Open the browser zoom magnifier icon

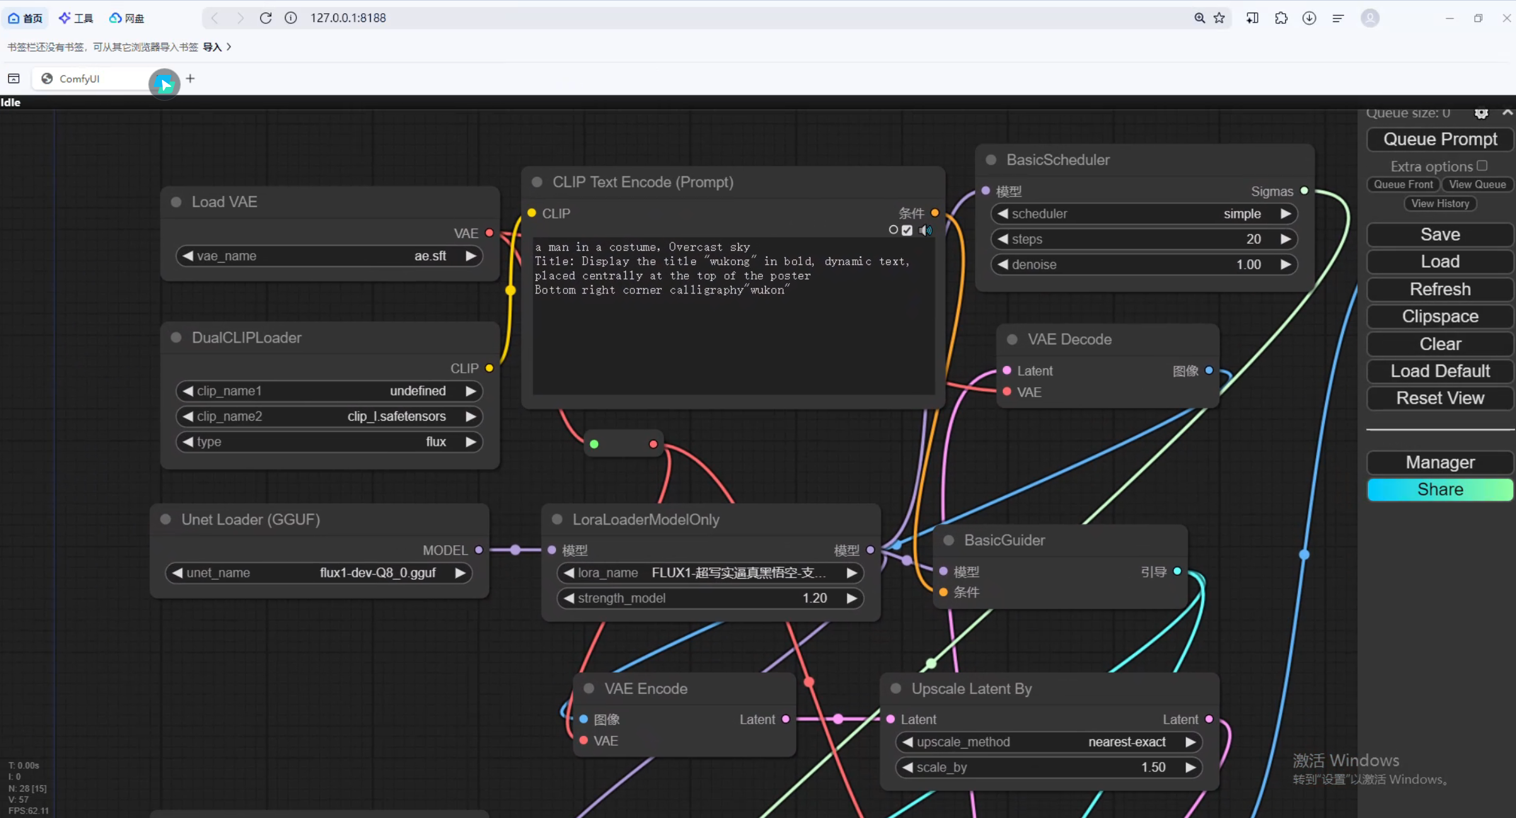tap(1199, 18)
